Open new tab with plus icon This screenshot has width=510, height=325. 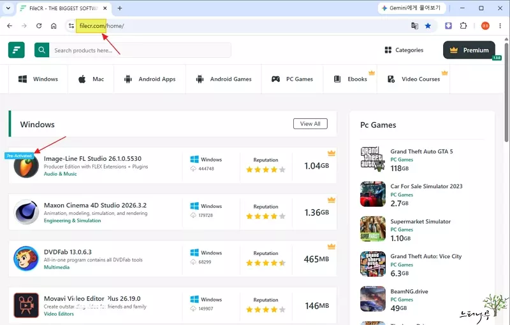click(x=120, y=8)
